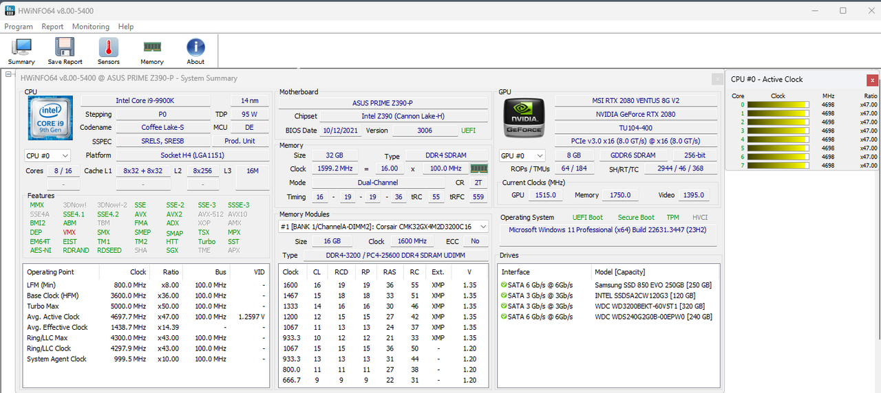The image size is (881, 393).
Task: Click the Intel Core i9 logo
Action: [x=49, y=117]
